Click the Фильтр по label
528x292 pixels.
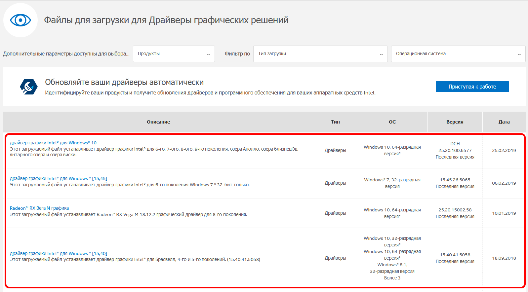237,54
